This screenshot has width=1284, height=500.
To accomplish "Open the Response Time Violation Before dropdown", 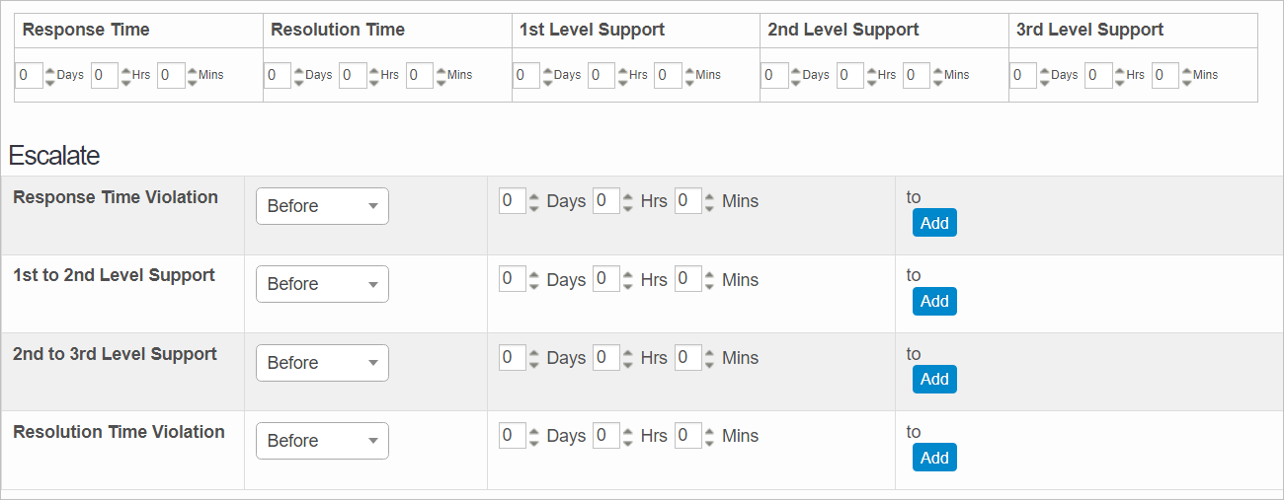I will click(322, 206).
